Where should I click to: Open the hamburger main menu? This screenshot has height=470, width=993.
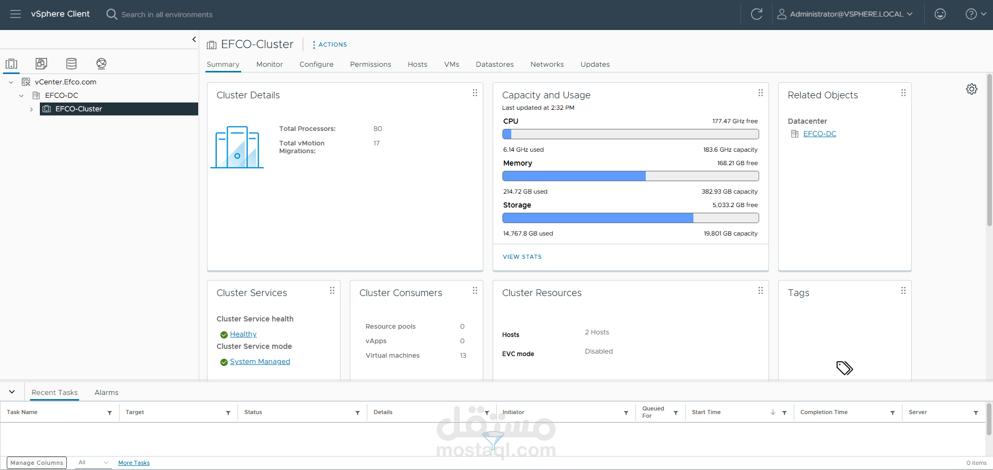click(16, 14)
